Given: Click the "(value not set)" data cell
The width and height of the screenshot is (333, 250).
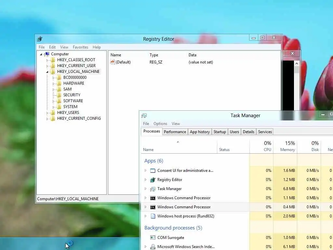Looking at the screenshot, I should pyautogui.click(x=201, y=62).
